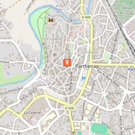
Task: Click the castle icon near La Citadelle
Action: coord(51,20)
